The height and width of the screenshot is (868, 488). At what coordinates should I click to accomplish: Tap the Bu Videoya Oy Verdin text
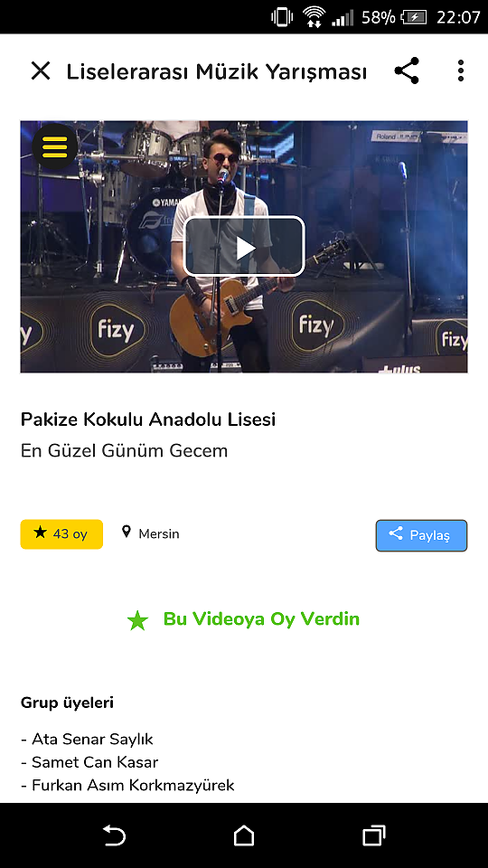(261, 618)
